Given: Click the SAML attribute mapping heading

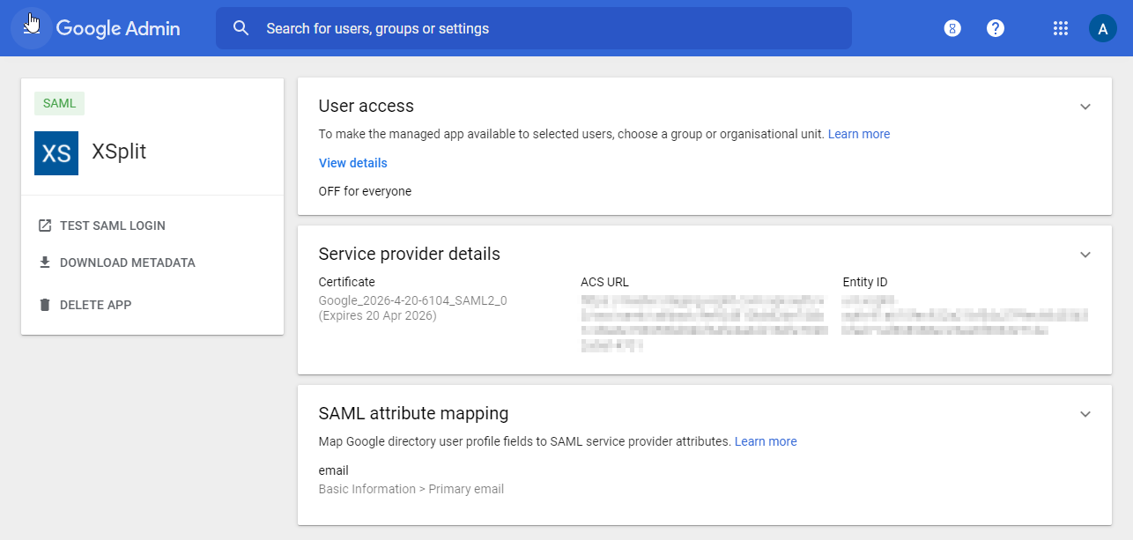Looking at the screenshot, I should pos(413,413).
